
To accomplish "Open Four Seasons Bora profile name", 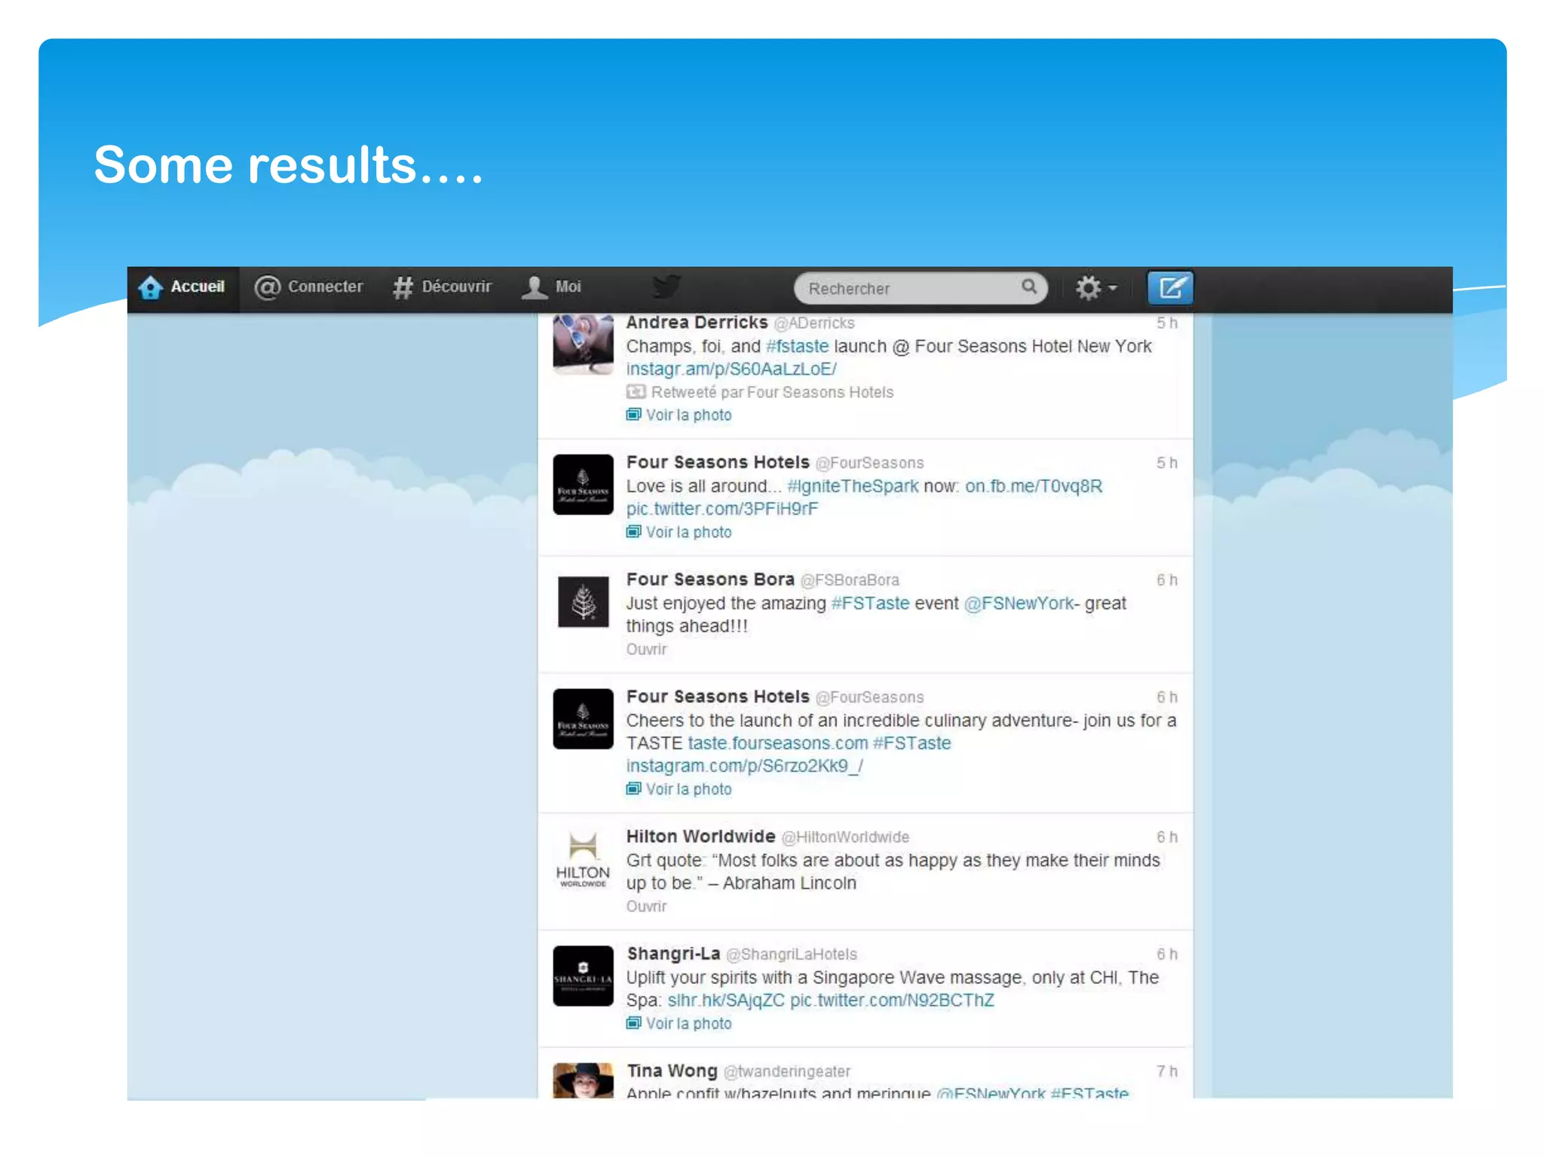I will click(x=710, y=580).
